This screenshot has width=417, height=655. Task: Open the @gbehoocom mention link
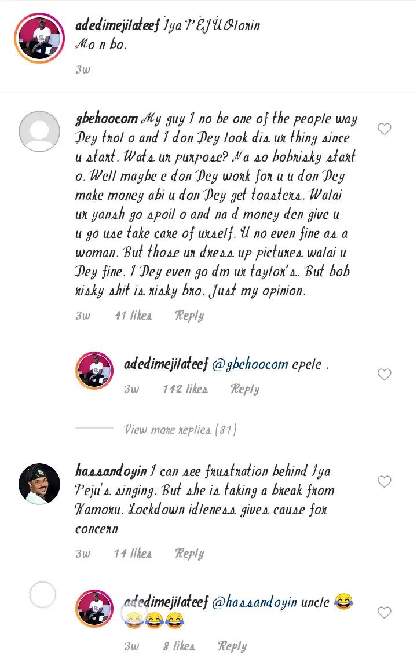[250, 364]
